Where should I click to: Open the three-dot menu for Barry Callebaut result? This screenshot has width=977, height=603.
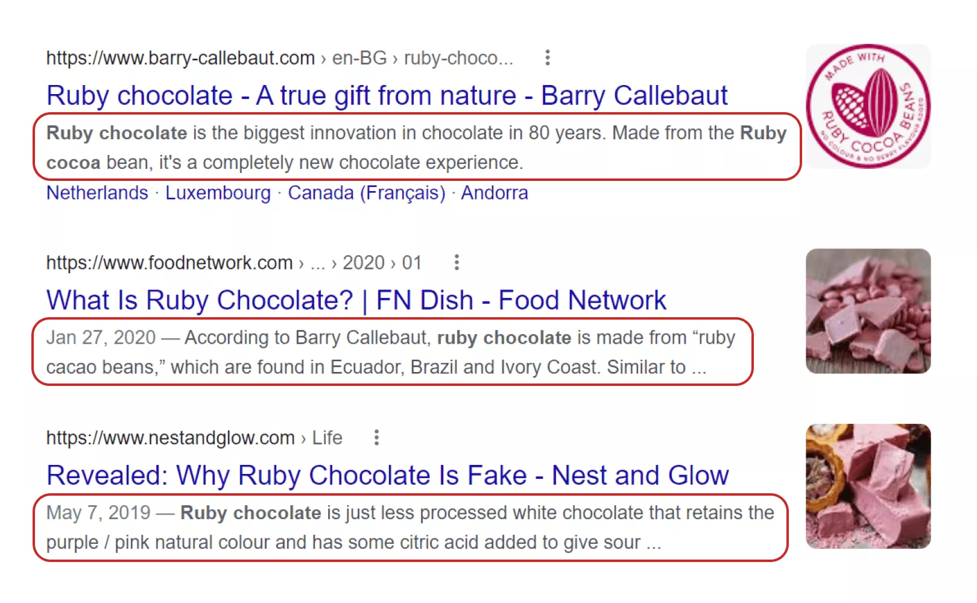[x=547, y=58]
